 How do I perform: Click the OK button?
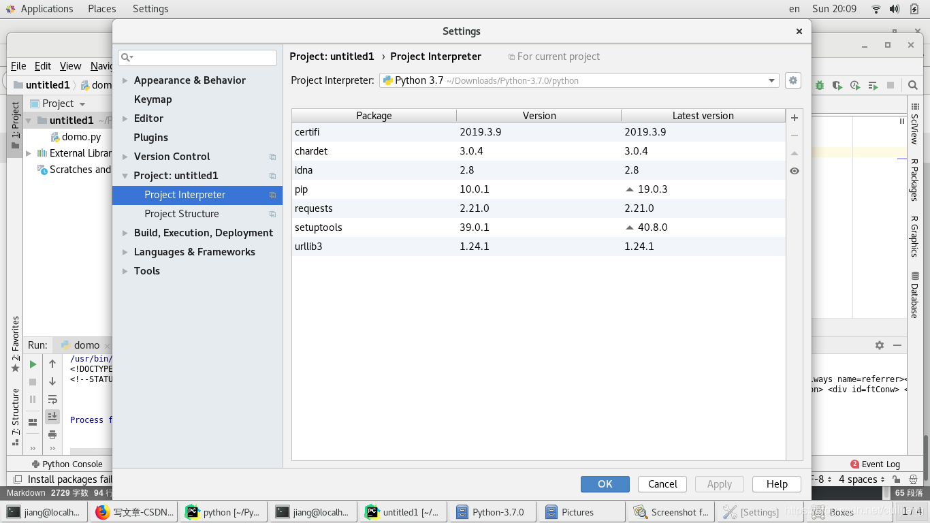click(x=605, y=484)
